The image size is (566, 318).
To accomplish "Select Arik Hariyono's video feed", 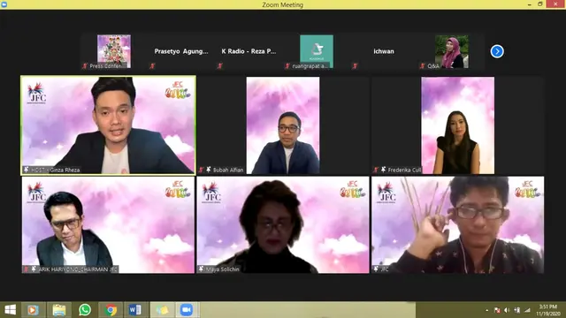I will [x=108, y=224].
